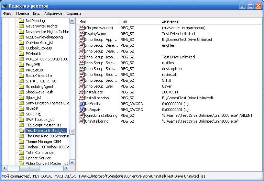
Task: Select the Theme Manager OEM key
Action: click(x=43, y=142)
